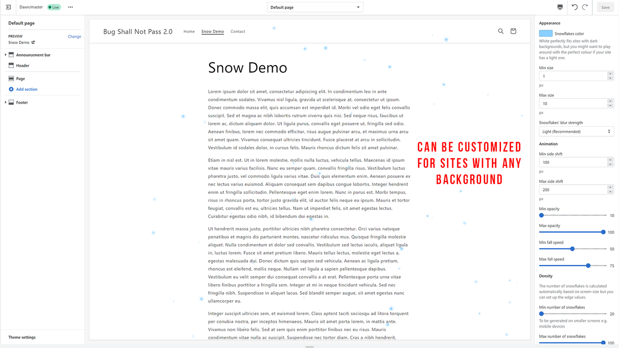The image size is (619, 348).
Task: Click the Add section plus icon
Action: coord(11,89)
